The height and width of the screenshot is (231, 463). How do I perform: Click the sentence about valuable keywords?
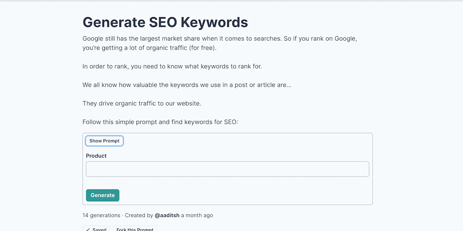(187, 85)
